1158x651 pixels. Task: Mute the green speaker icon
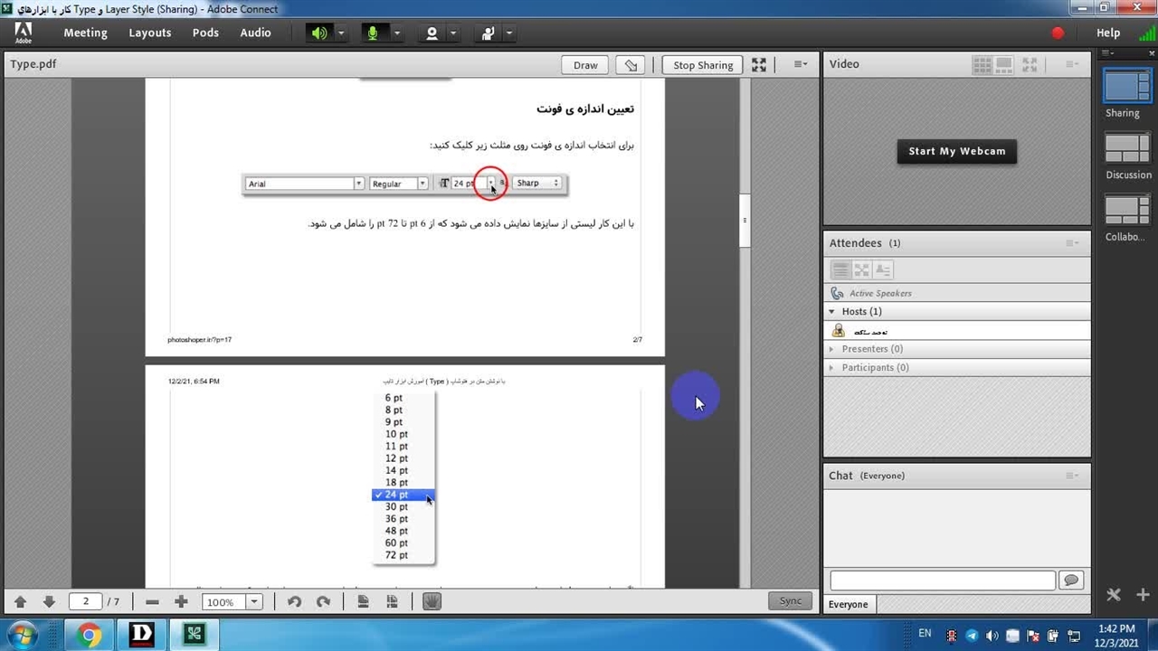click(x=319, y=33)
